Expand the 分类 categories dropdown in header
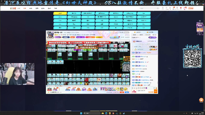 point(30,8)
